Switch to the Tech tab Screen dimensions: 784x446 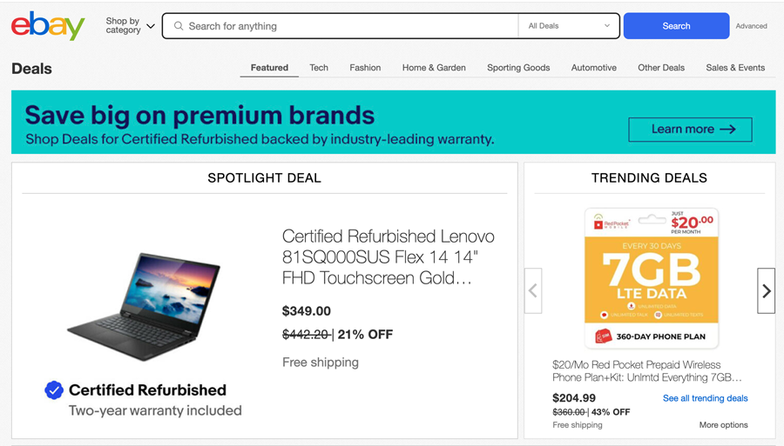[x=319, y=68]
